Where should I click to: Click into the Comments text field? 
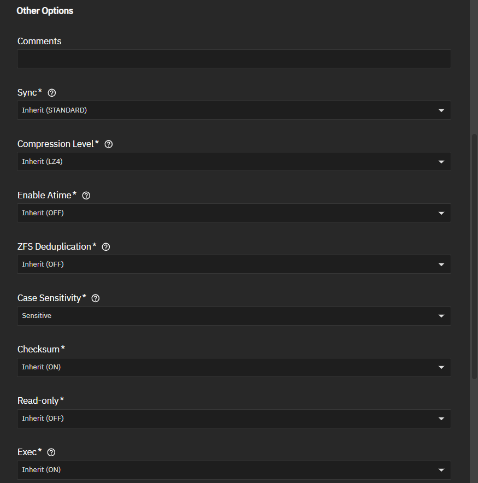pos(234,59)
